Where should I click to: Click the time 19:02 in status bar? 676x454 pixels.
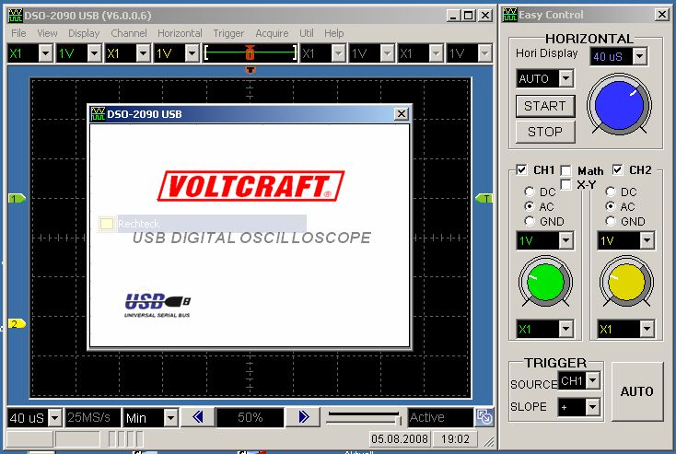[455, 439]
